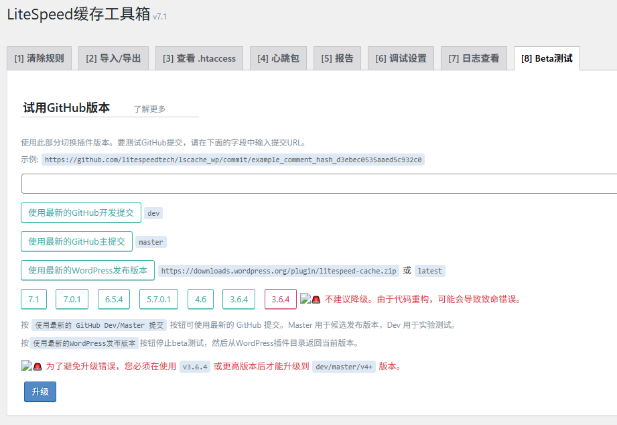The image size is (617, 425).
Task: Select the [5] 报告 tab
Action: click(x=337, y=58)
